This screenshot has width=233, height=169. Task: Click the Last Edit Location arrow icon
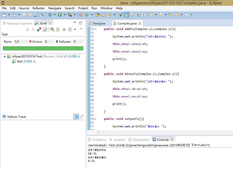click(x=171, y=15)
